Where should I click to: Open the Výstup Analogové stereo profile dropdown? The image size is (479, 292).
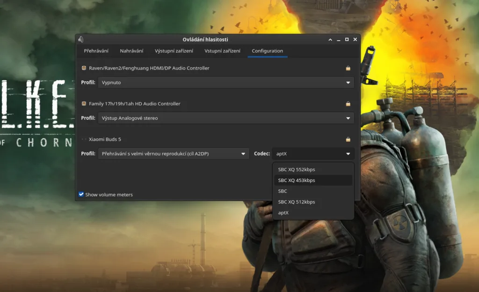[225, 118]
